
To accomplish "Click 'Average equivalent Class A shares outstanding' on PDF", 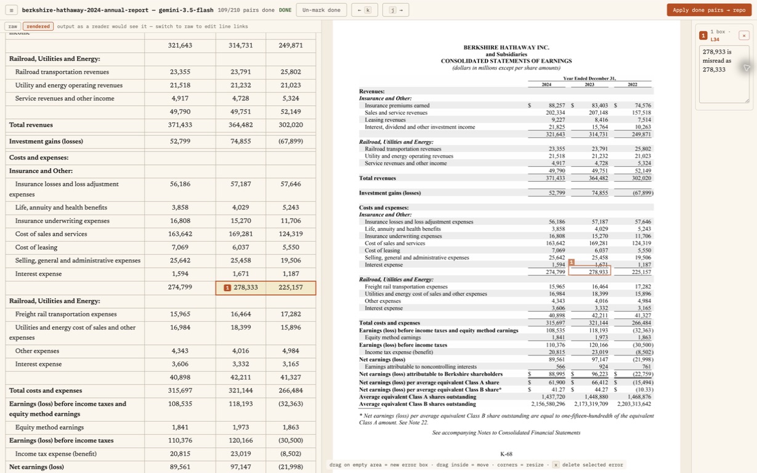I will pyautogui.click(x=418, y=397).
